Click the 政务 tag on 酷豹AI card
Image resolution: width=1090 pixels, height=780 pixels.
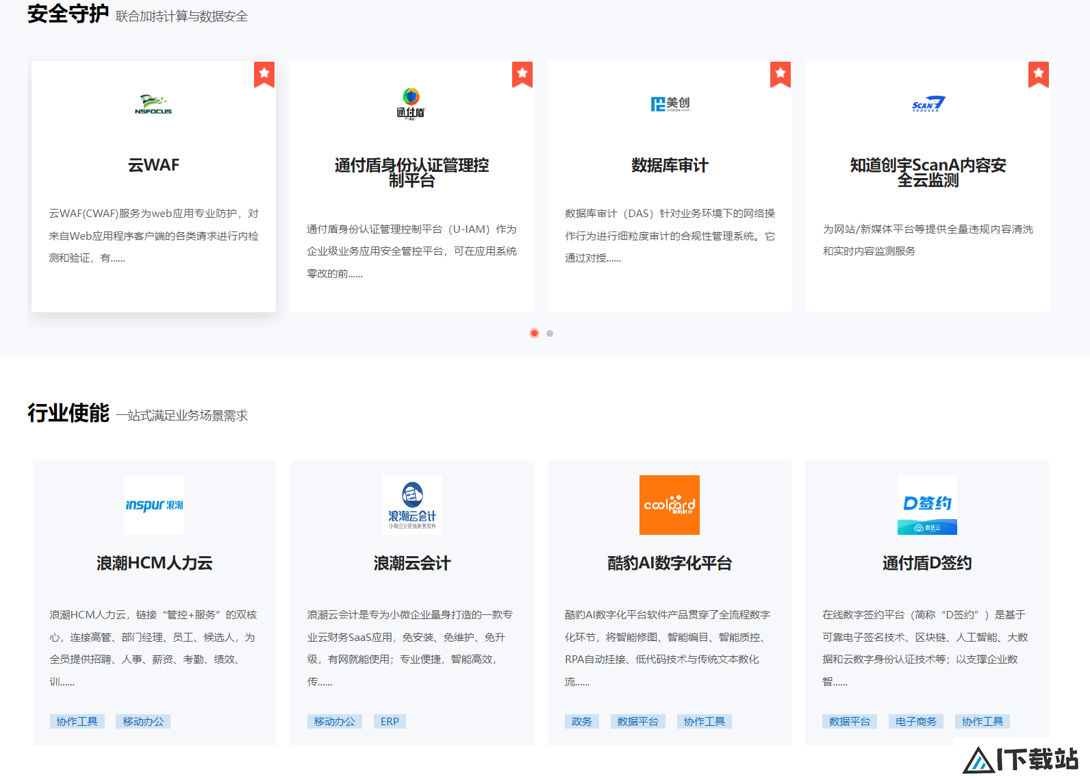coord(582,721)
